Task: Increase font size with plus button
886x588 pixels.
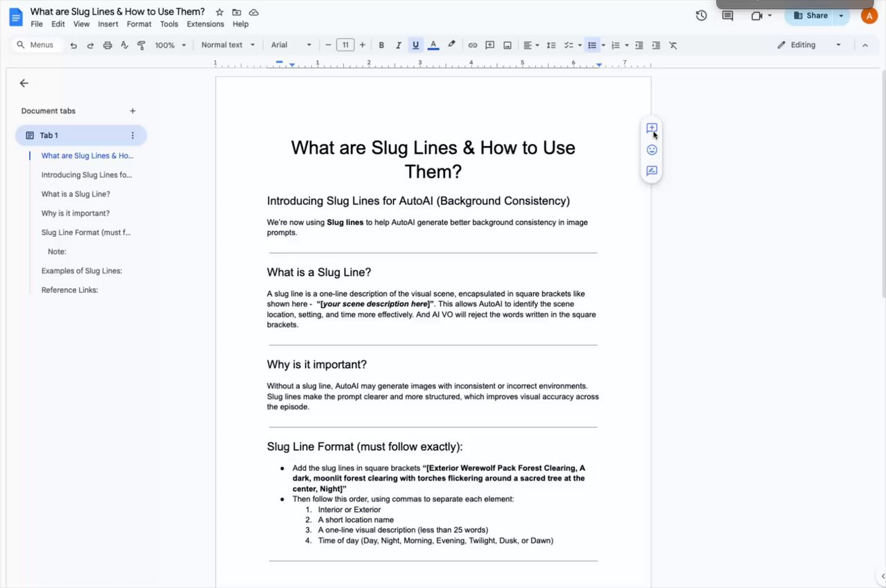Action: click(x=362, y=45)
